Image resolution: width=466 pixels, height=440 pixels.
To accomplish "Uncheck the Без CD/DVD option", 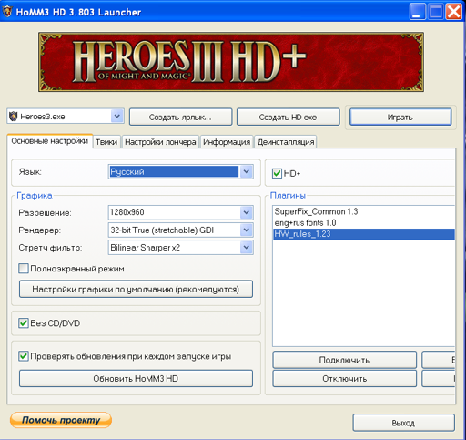I will click(x=24, y=322).
